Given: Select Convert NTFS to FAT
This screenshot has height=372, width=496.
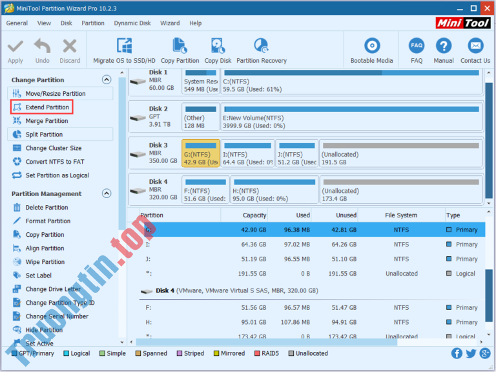Looking at the screenshot, I should pyautogui.click(x=54, y=162).
